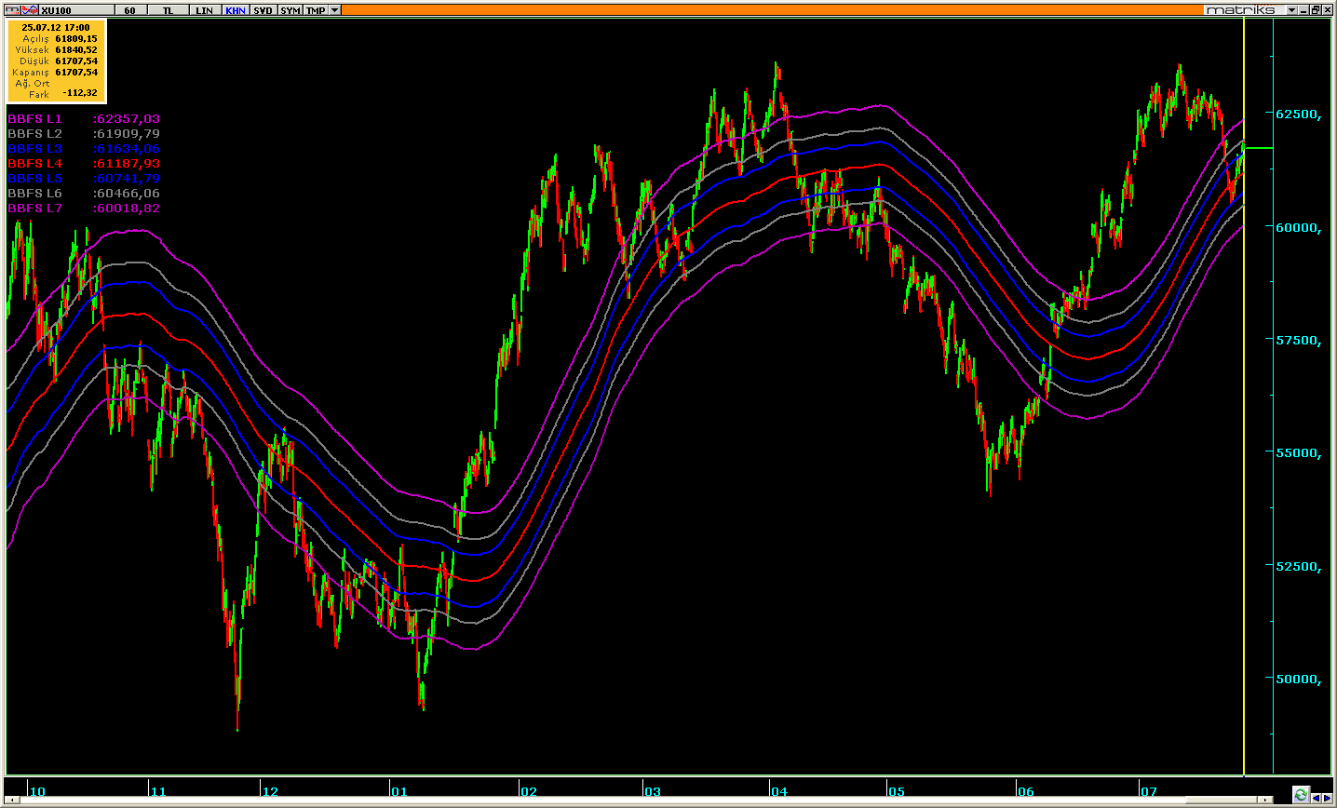Screen dimensions: 1337x808
Task: Click the horizontal scrollbar right arrow
Action: pyautogui.click(x=1265, y=800)
